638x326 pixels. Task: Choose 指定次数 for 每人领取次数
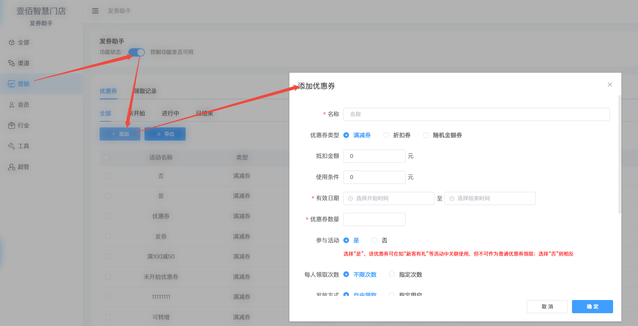[x=392, y=275]
